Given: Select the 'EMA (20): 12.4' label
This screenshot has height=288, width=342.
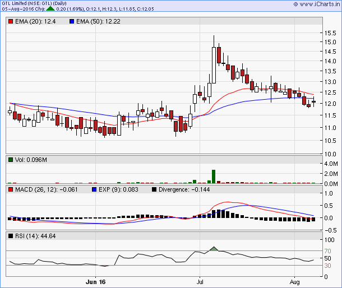Looking at the screenshot, I should point(35,21).
